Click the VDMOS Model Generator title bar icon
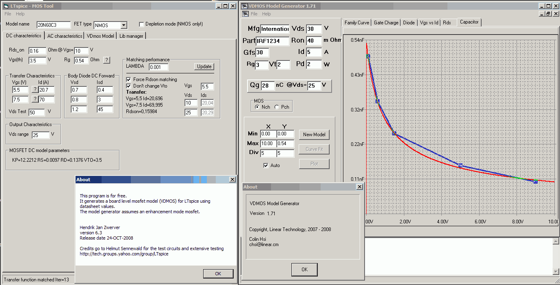Viewport: 560px width, 285px height. 245,6
